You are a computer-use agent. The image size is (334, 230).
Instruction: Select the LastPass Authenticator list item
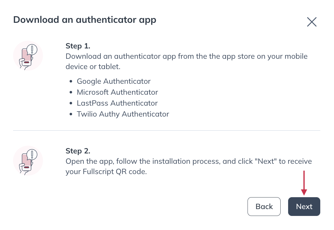(117, 103)
